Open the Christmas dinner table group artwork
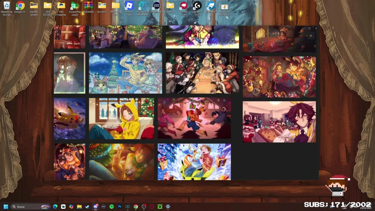Viewport: 375px width, 211px height. (x=202, y=73)
